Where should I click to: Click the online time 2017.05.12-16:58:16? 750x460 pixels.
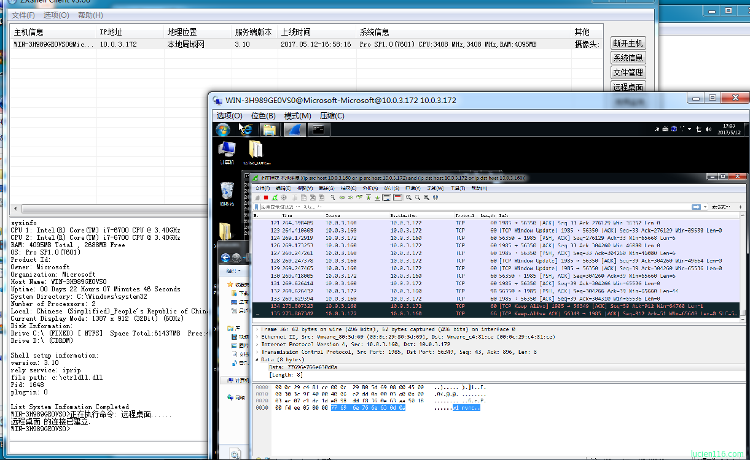(x=316, y=44)
